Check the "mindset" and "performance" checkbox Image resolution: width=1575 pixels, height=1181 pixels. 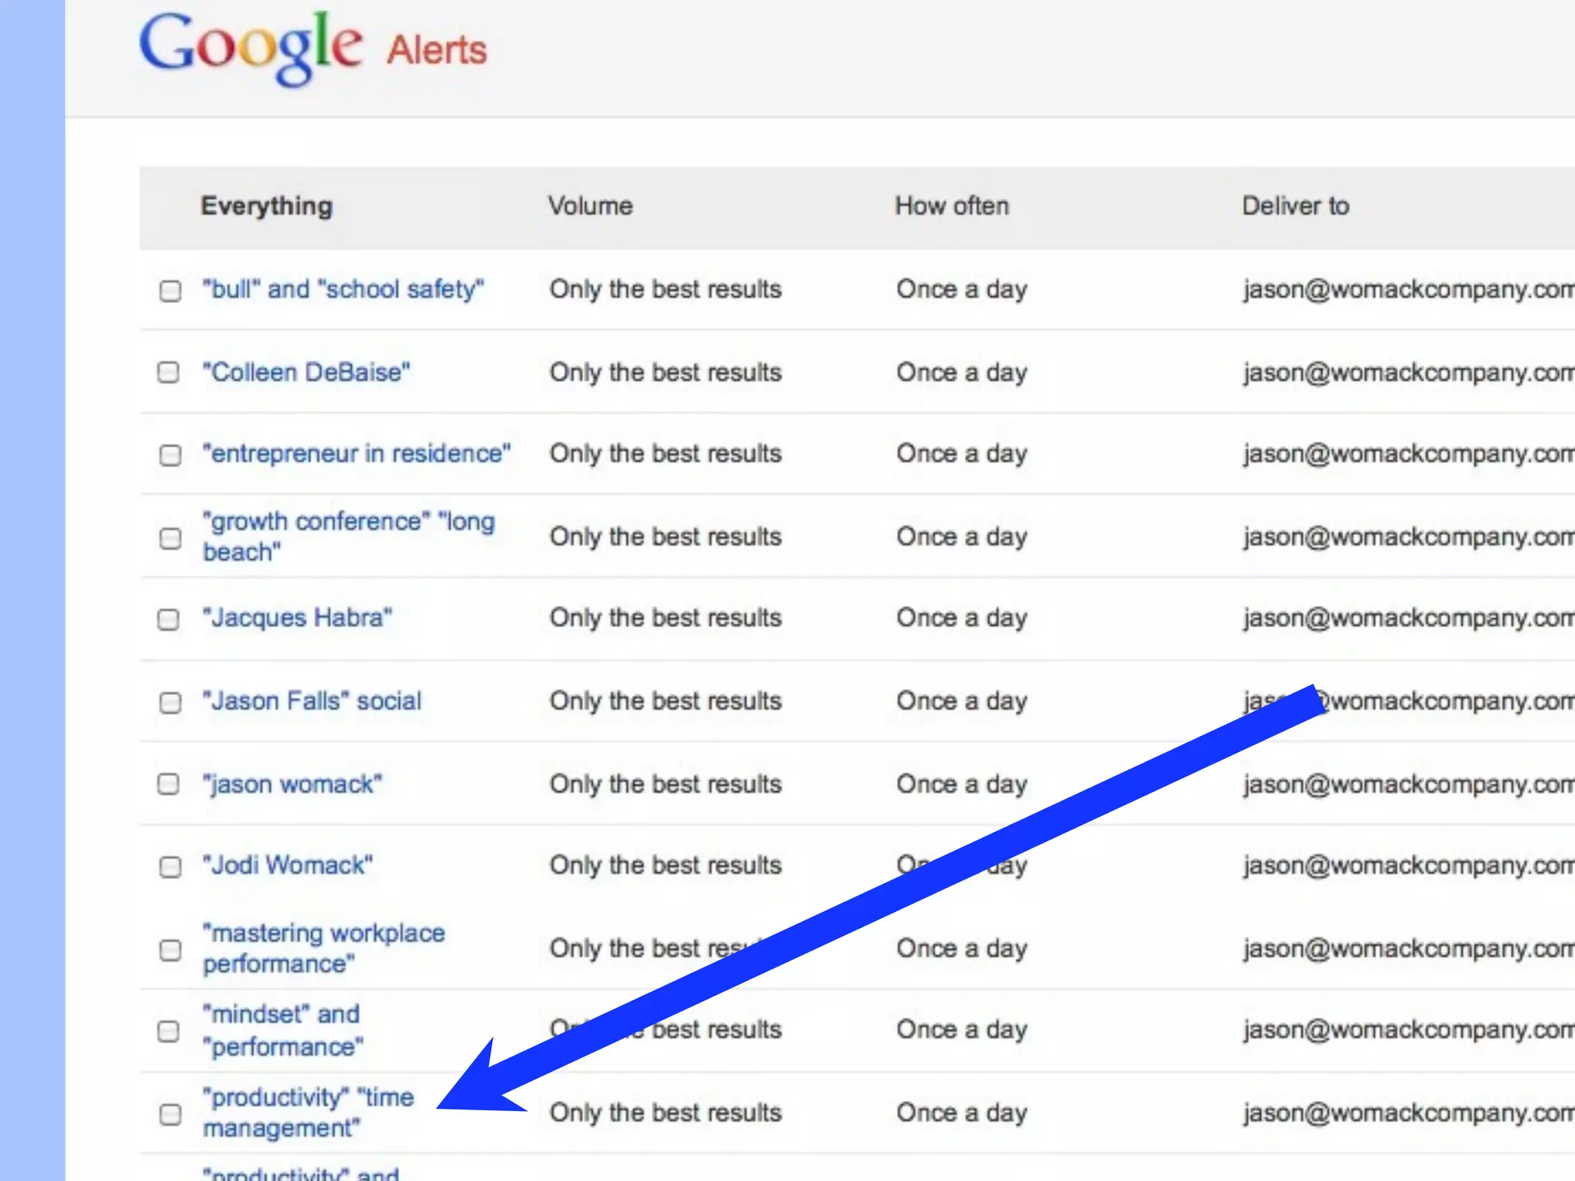(168, 1031)
